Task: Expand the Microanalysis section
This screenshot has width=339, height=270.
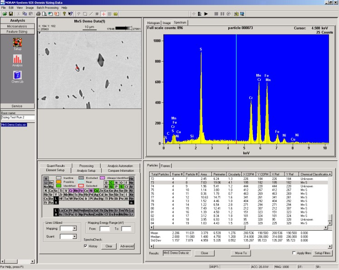Action: tap(17, 26)
